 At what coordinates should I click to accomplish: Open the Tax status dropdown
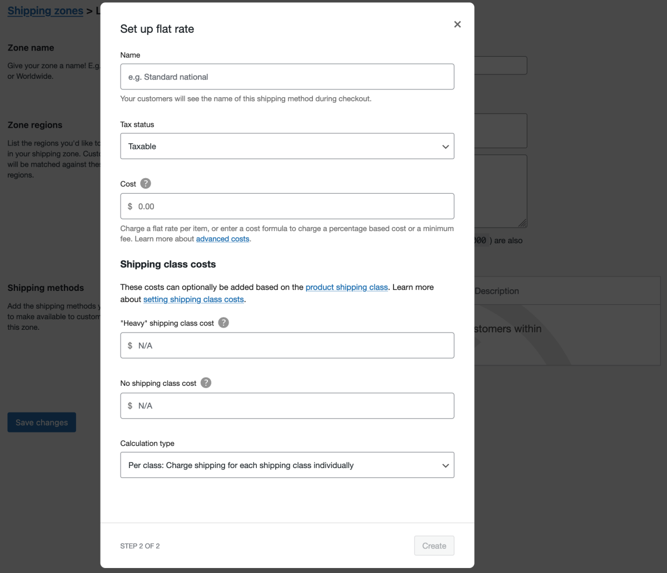tap(287, 146)
